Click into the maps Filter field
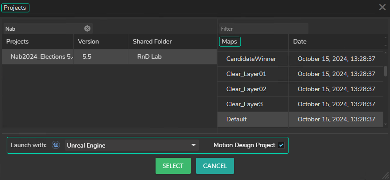390x180 pixels. point(263,28)
